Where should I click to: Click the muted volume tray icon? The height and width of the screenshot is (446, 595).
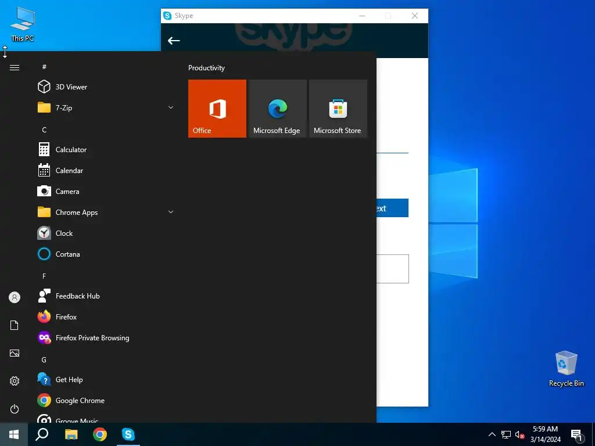(x=519, y=434)
